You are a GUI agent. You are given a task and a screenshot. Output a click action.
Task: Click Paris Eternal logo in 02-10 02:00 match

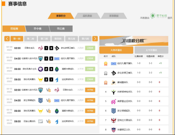[x=57, y=90]
